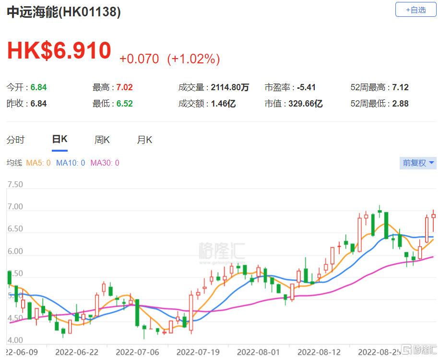The width and height of the screenshot is (440, 358).
Task: Click the 4.00 price axis label
Action: (x=15, y=340)
